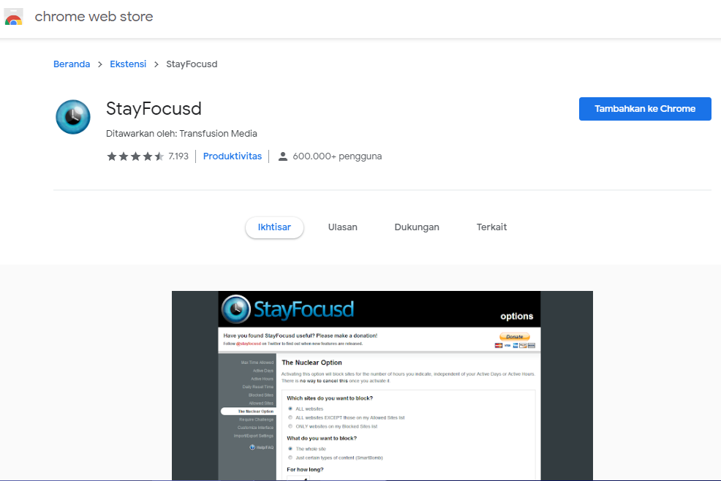Click the StayFocusd eye-clock extension icon
The image size is (721, 481).
click(73, 117)
